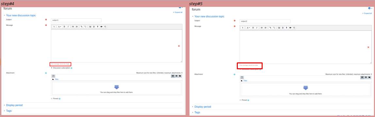
Task: Click the drag-and-drop file area in step#5
Action: (x=306, y=90)
